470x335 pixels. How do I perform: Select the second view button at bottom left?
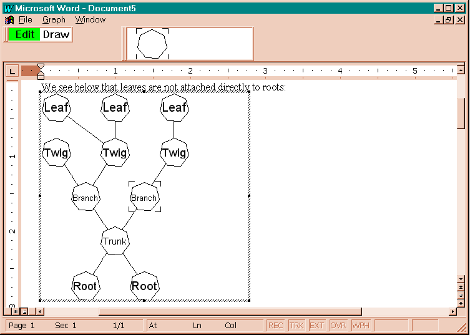point(24,311)
